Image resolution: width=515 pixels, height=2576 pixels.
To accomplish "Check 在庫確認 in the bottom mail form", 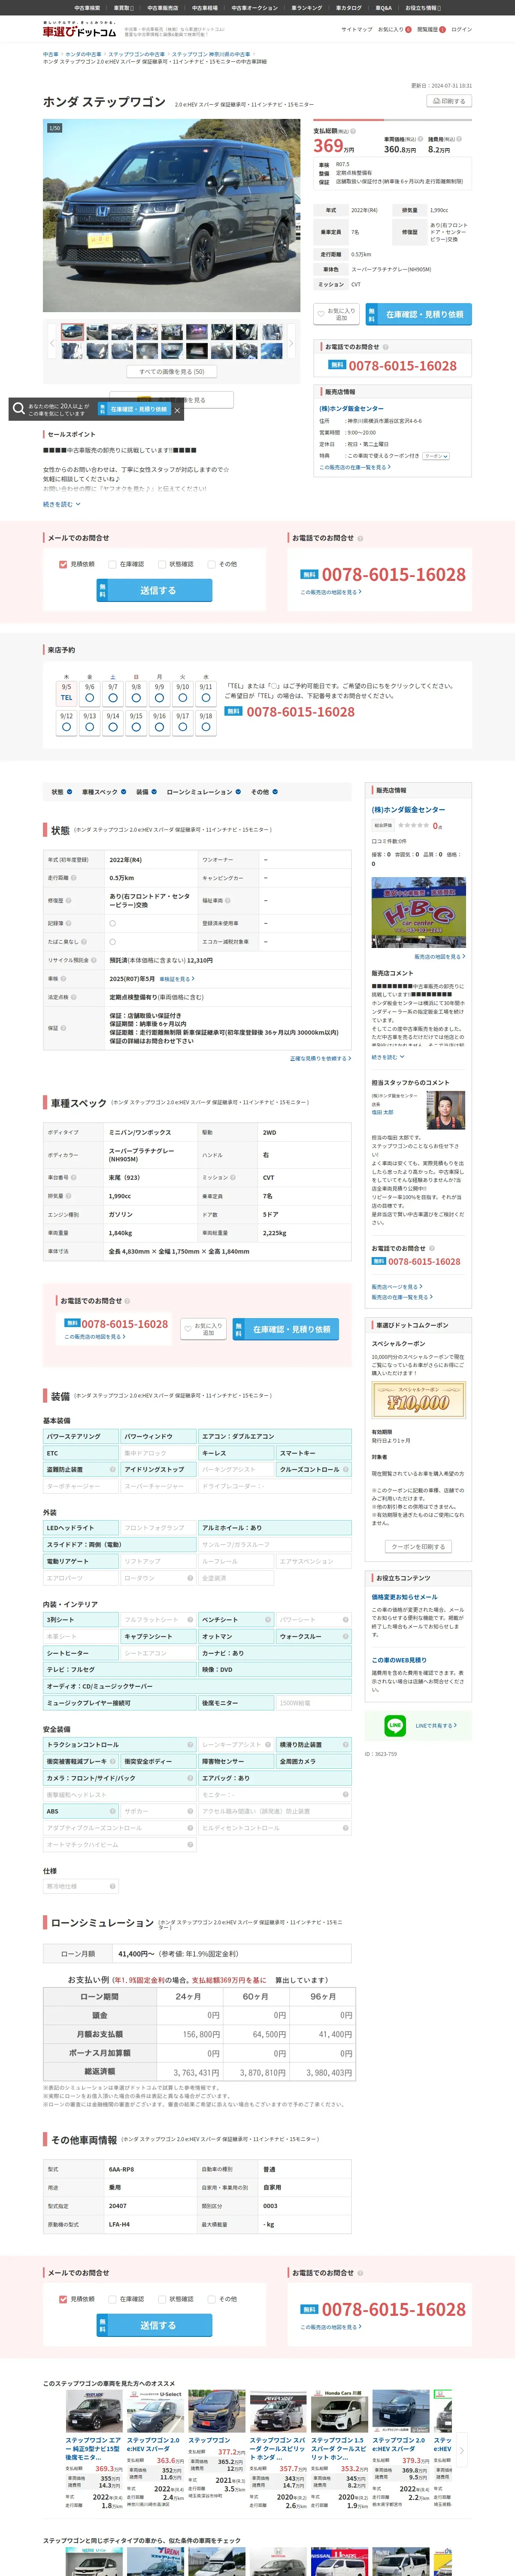I will coord(112,2299).
